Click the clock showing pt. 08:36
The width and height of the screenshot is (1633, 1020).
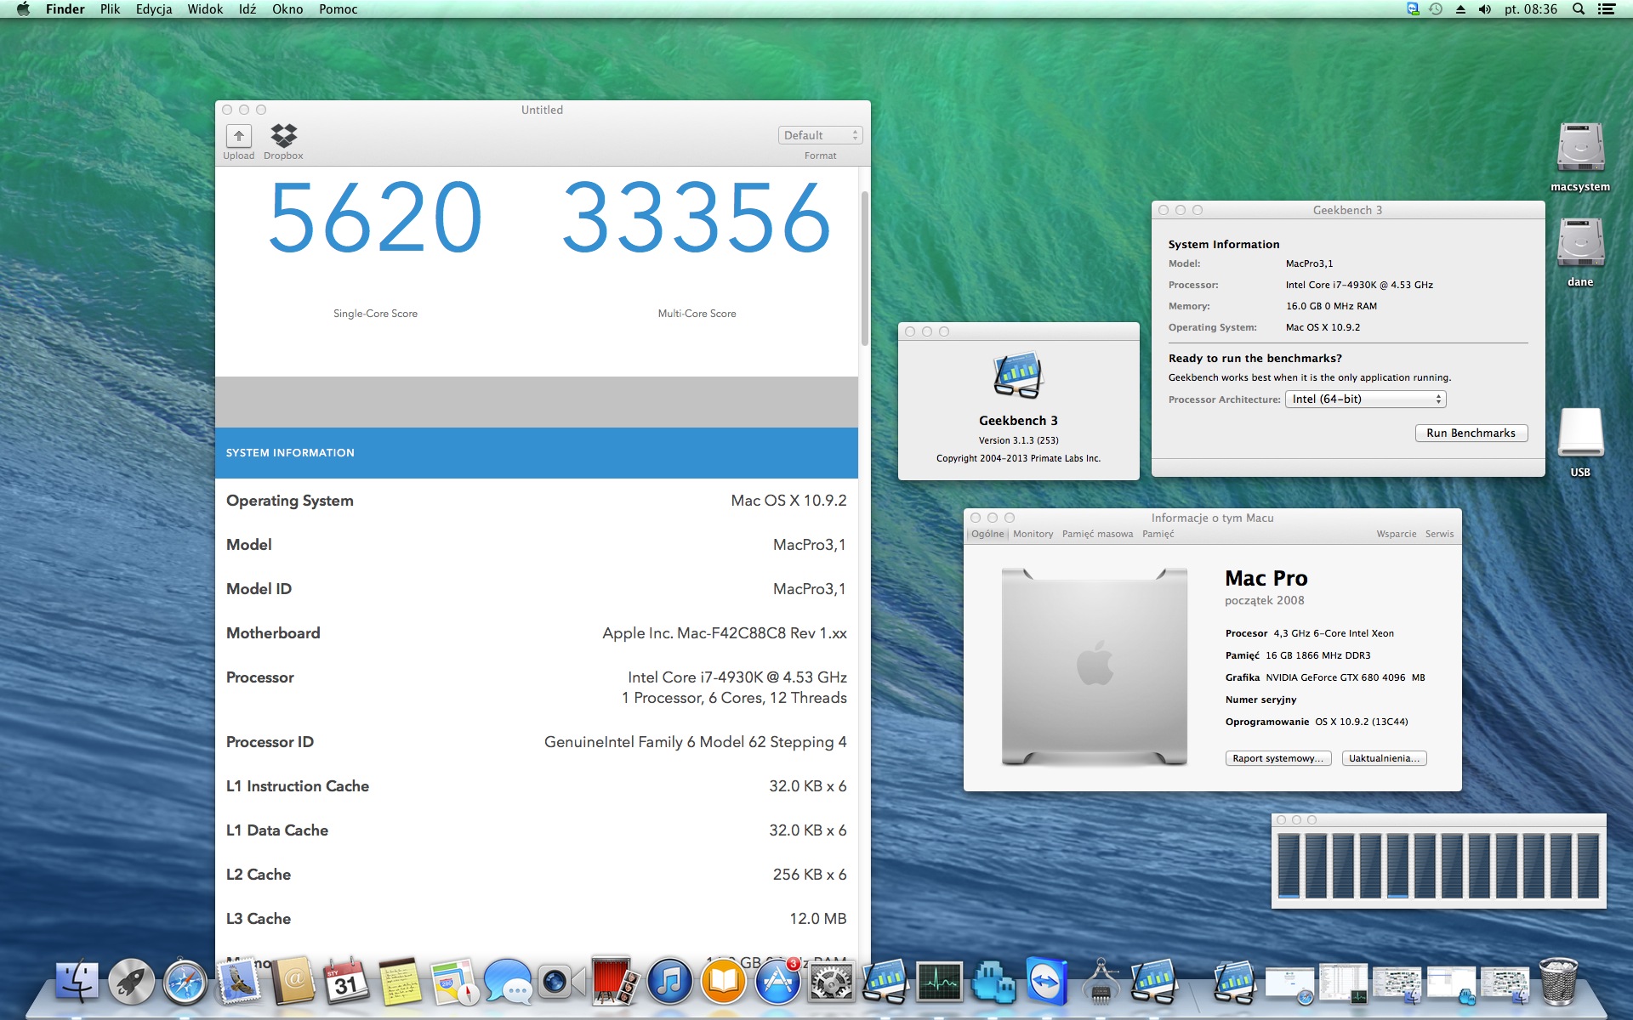pos(1531,9)
